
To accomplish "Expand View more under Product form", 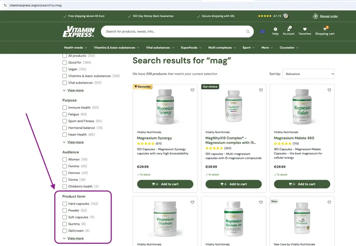I will [75, 238].
